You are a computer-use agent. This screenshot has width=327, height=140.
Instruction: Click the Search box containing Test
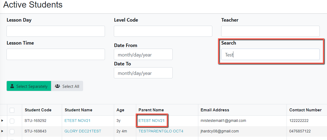[270, 54]
